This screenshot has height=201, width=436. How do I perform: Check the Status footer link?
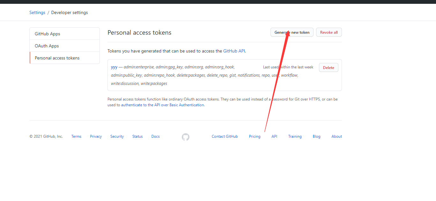pyautogui.click(x=137, y=136)
